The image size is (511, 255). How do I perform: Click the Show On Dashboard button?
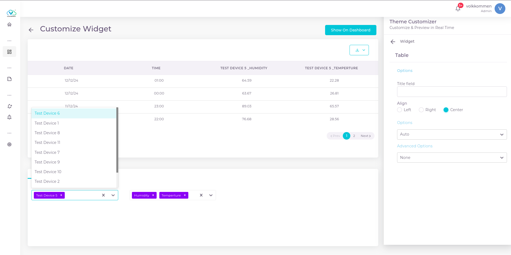point(350,30)
